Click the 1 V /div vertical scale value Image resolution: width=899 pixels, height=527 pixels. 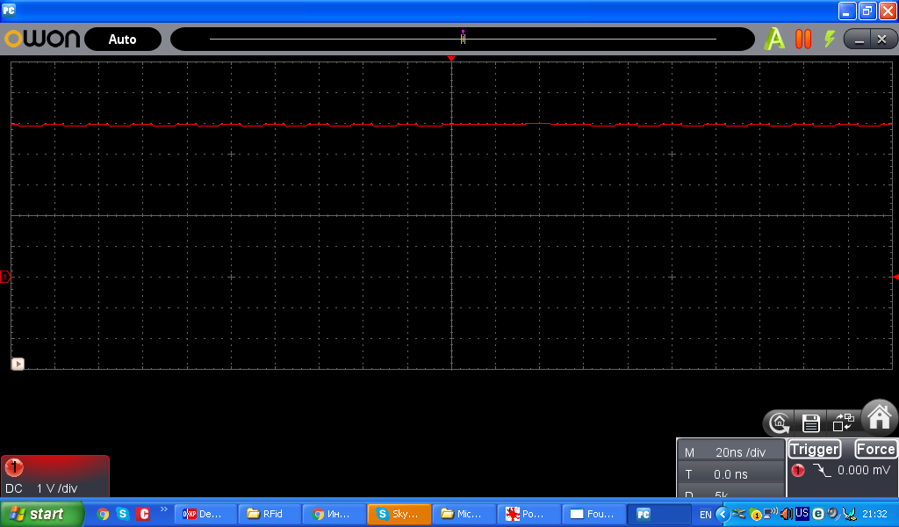57,488
